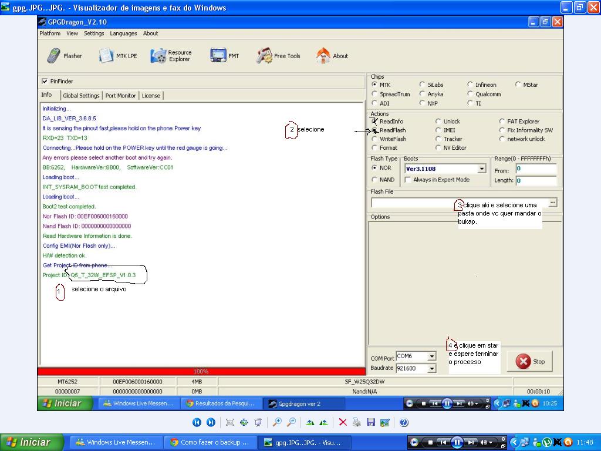Click the 'H/W detection ok.' log line

pos(65,255)
